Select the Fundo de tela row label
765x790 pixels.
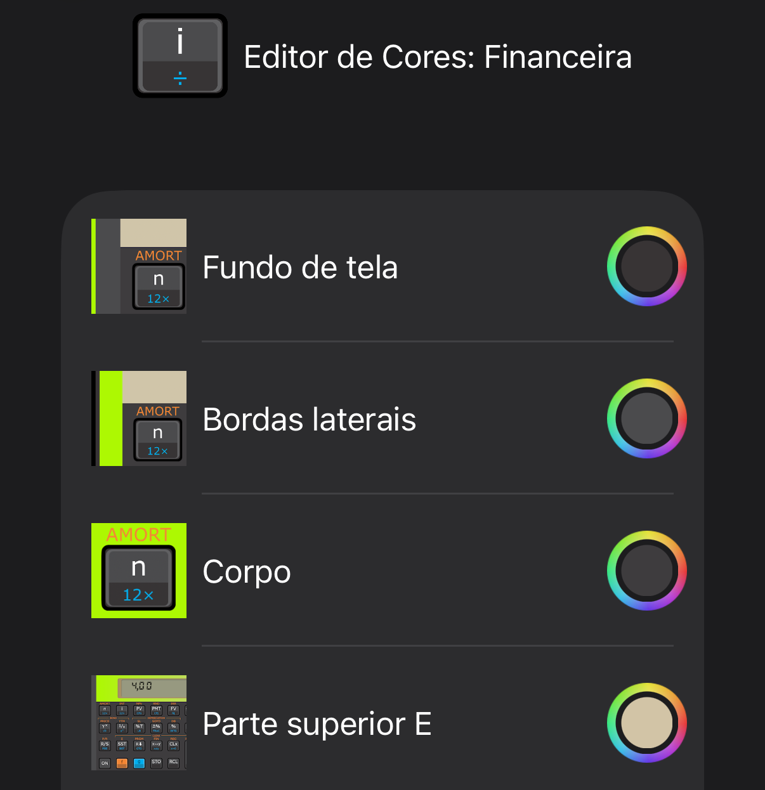[x=300, y=267]
